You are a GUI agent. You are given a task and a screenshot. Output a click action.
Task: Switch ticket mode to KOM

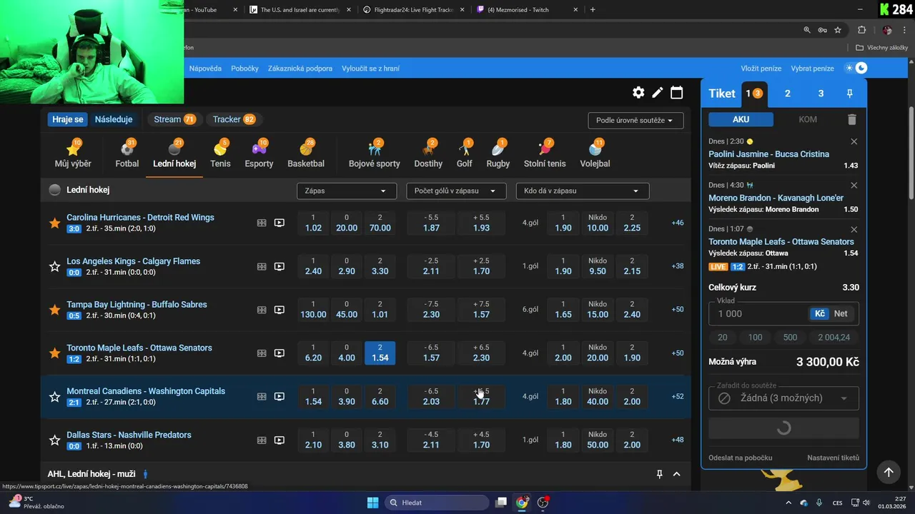tap(808, 119)
